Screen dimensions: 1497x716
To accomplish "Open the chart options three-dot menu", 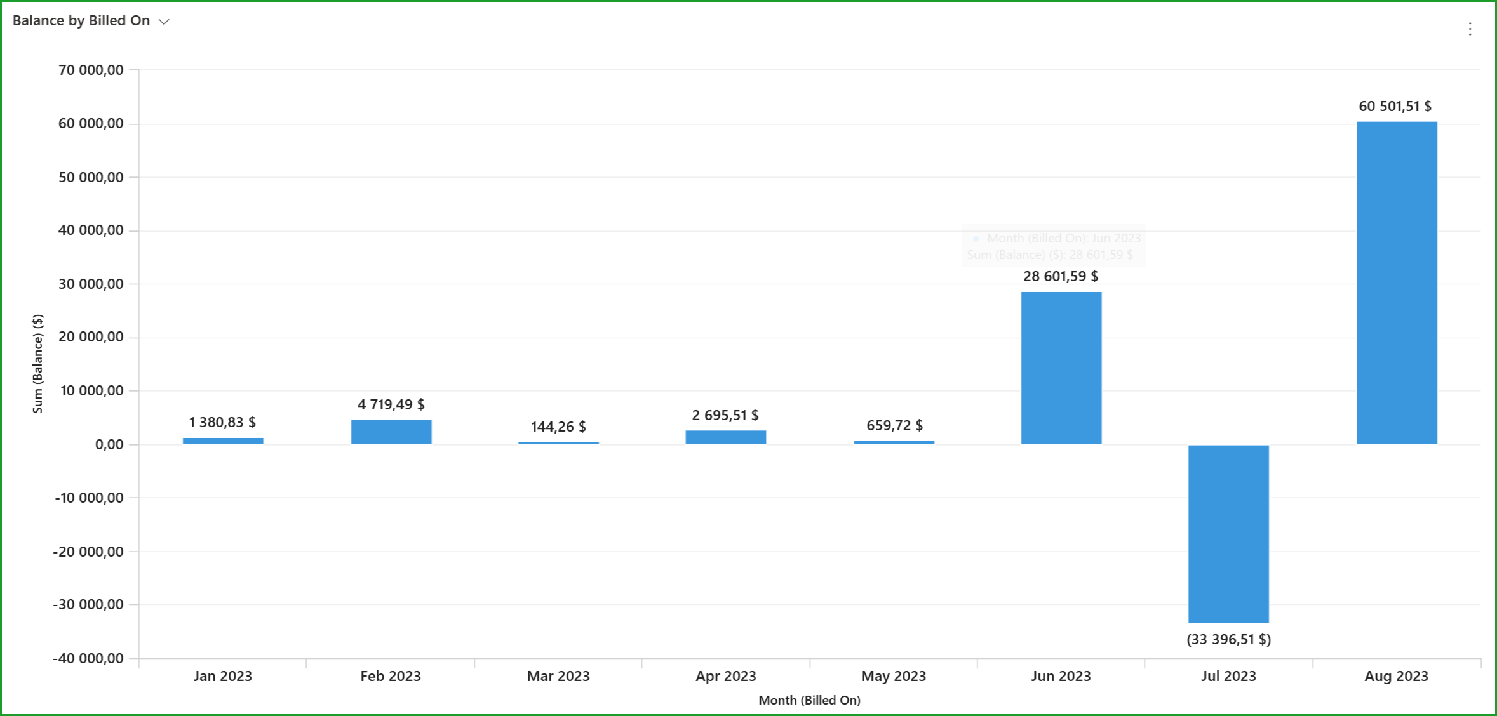I will (x=1470, y=28).
